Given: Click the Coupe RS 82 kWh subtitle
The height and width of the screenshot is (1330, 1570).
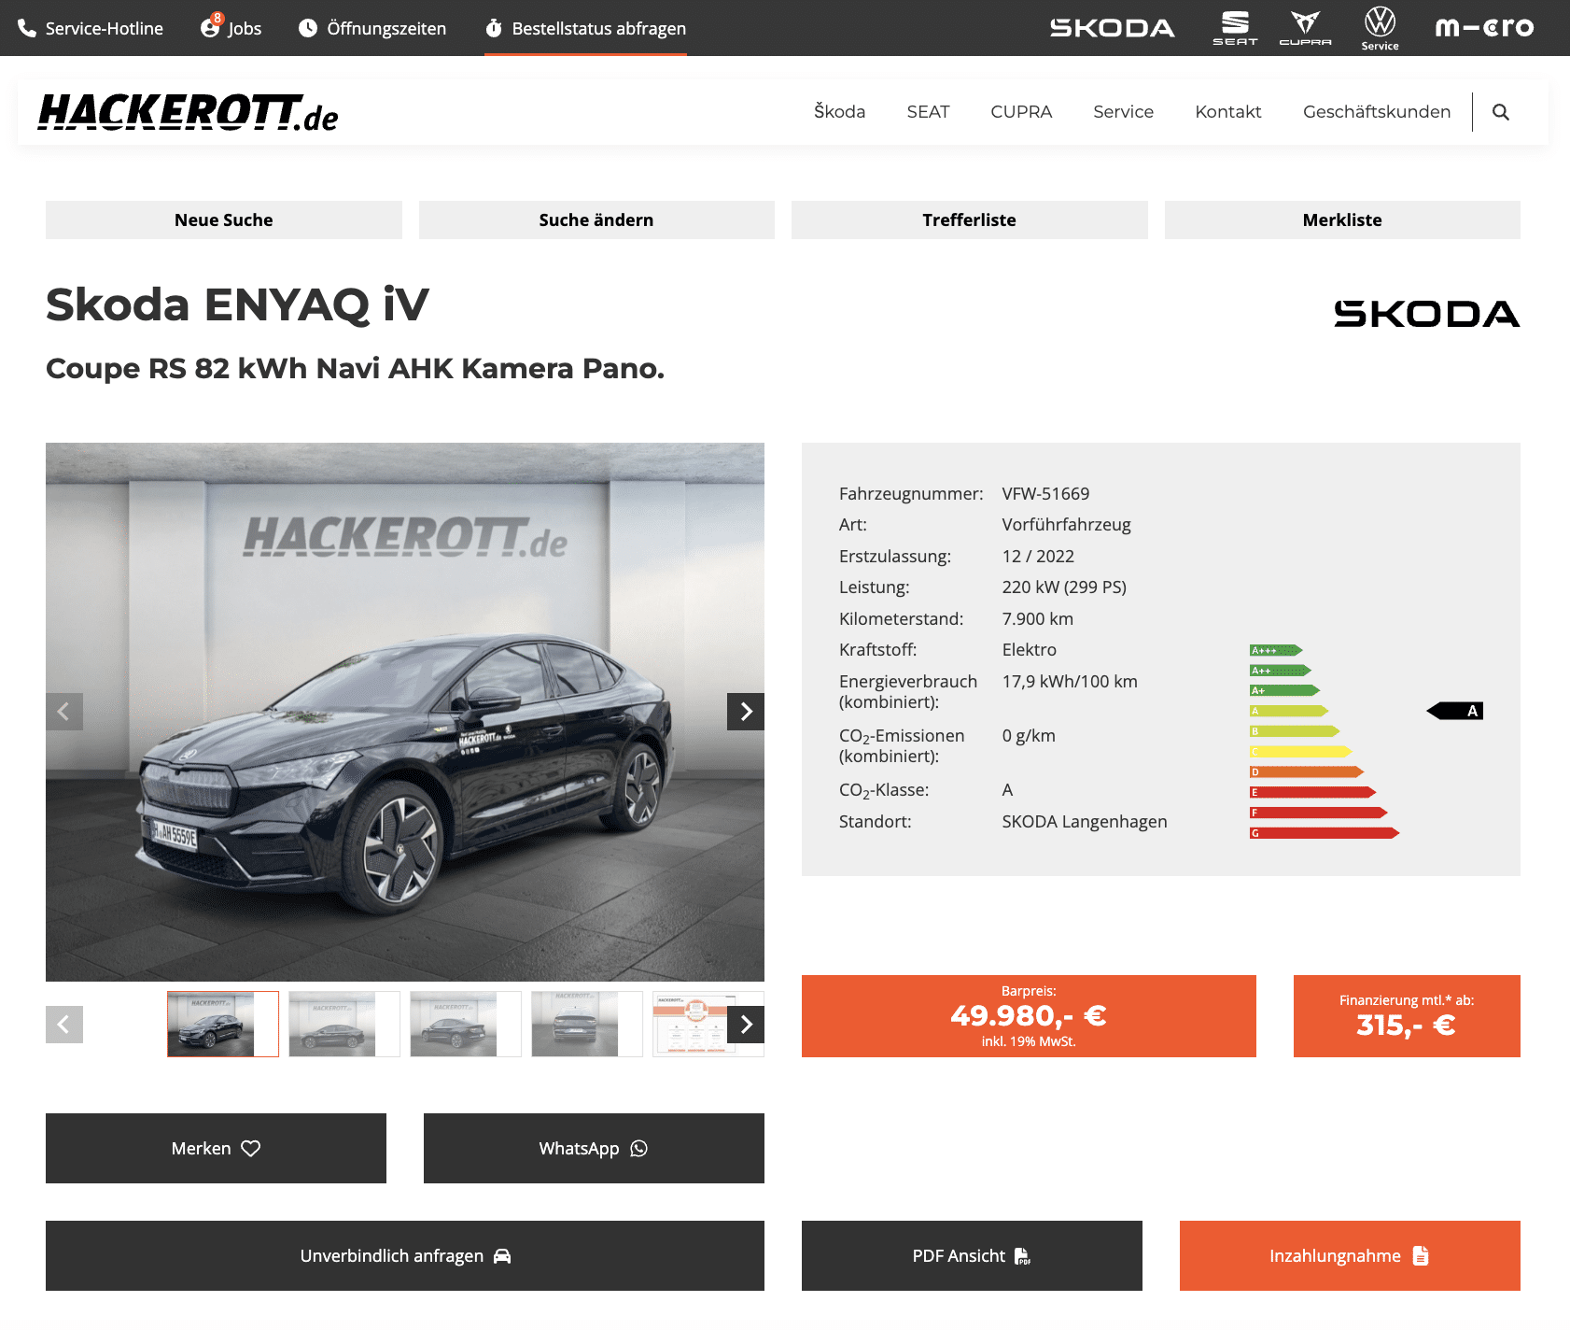Looking at the screenshot, I should tap(355, 368).
